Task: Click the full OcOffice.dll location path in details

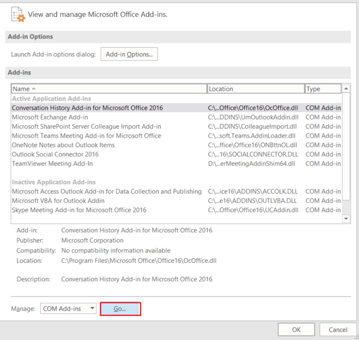Action: coord(139,260)
